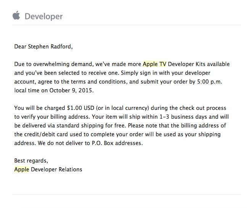The image size is (249, 208).
Task: Click the 'credit/debit card' phrase
Action: pyautogui.click(x=46, y=134)
